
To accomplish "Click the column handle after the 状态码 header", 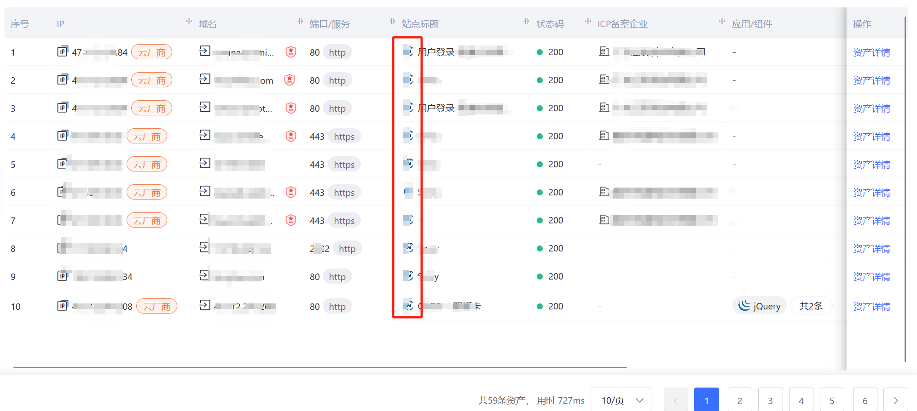I will click(588, 21).
